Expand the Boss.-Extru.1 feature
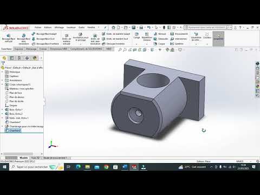The image size is (260, 195). tap(2, 109)
